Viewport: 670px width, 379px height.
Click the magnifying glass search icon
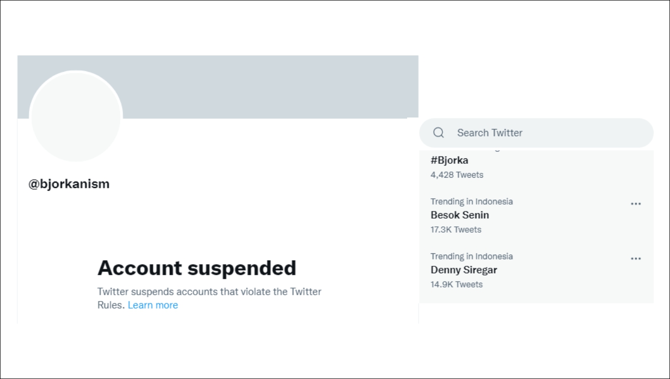pos(438,133)
